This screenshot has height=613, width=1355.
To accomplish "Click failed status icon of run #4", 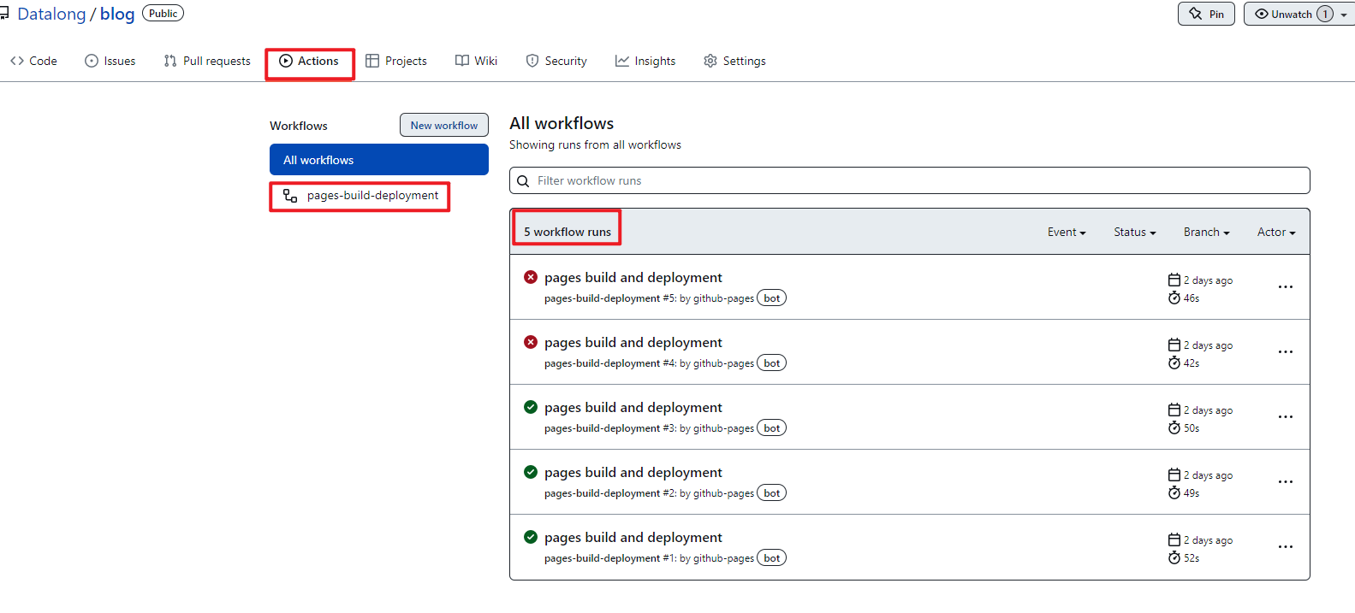I will coord(531,342).
